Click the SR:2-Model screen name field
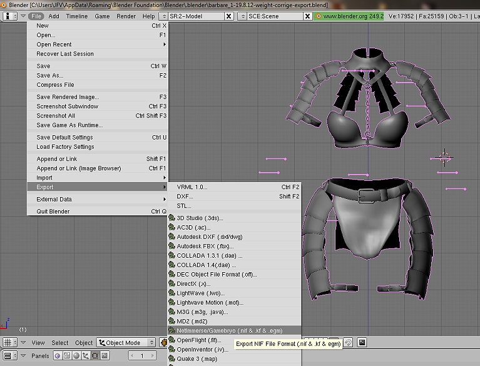Image resolution: width=480 pixels, height=366 pixels. point(197,16)
